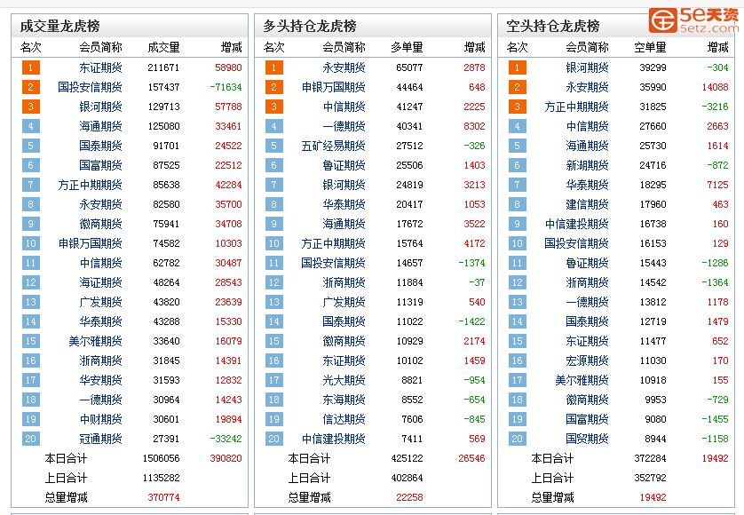The height and width of the screenshot is (515, 744).
Task: Click the 空单量 column header
Action: pyautogui.click(x=651, y=47)
